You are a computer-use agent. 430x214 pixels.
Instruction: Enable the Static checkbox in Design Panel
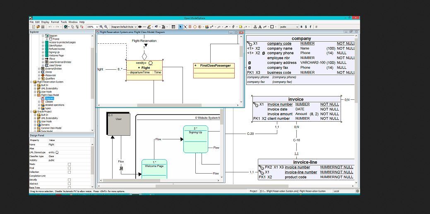(x=69, y=164)
